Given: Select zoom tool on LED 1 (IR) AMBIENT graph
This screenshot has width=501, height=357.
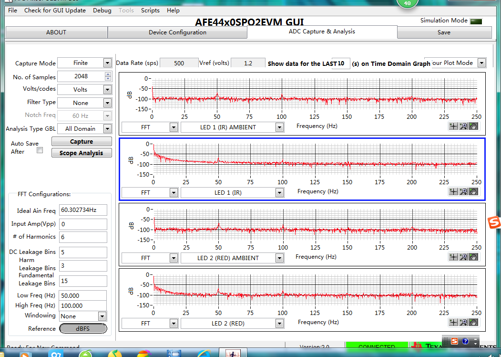Looking at the screenshot, I should [x=463, y=126].
